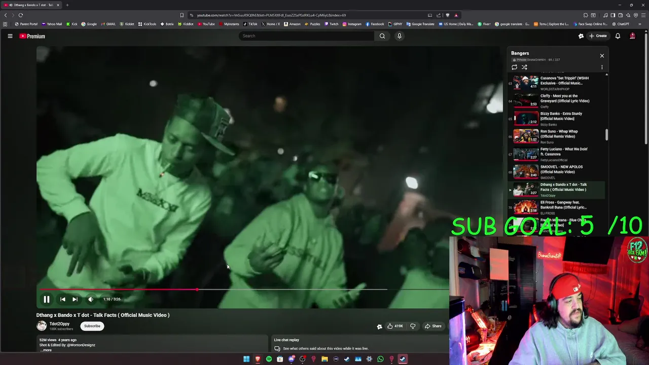Image resolution: width=649 pixels, height=365 pixels.
Task: Open the Amazon bookmark
Action: click(292, 24)
